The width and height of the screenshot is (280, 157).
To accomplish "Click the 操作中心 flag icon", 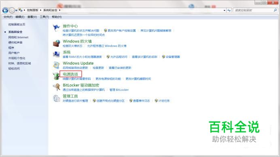I will click(56, 28).
